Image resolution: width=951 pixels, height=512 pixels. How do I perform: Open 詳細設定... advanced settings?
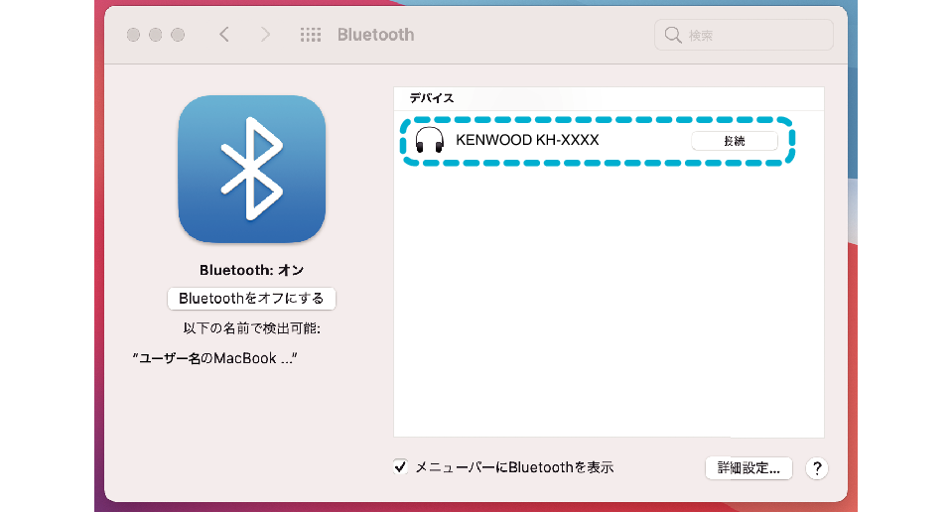tap(748, 467)
